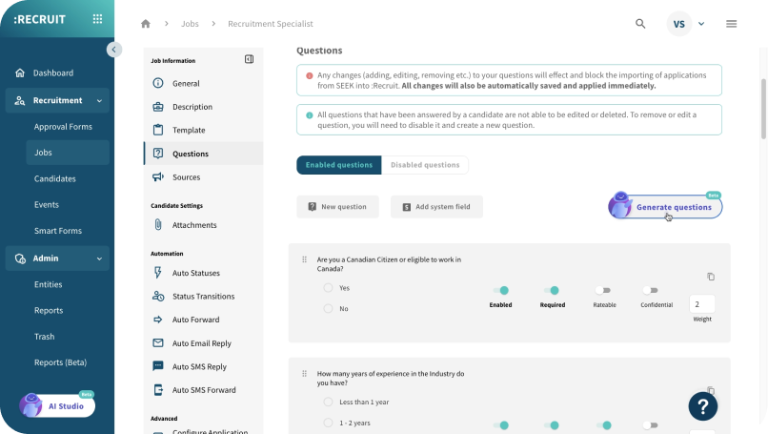Viewport: 768px width, 434px height.
Task: Click the Generate questions button
Action: pyautogui.click(x=665, y=206)
